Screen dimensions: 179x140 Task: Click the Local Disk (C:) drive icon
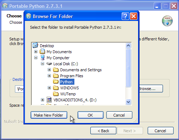[49, 64]
